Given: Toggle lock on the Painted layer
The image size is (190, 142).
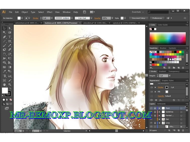Looking at the screenshot, I should (x=155, y=116).
